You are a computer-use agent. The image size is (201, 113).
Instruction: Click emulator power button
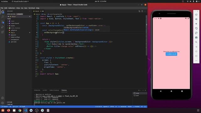point(196,15)
